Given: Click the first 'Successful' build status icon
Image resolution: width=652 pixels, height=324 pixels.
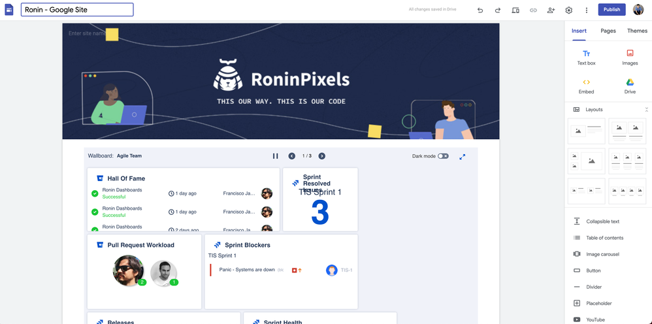Looking at the screenshot, I should click(x=95, y=193).
